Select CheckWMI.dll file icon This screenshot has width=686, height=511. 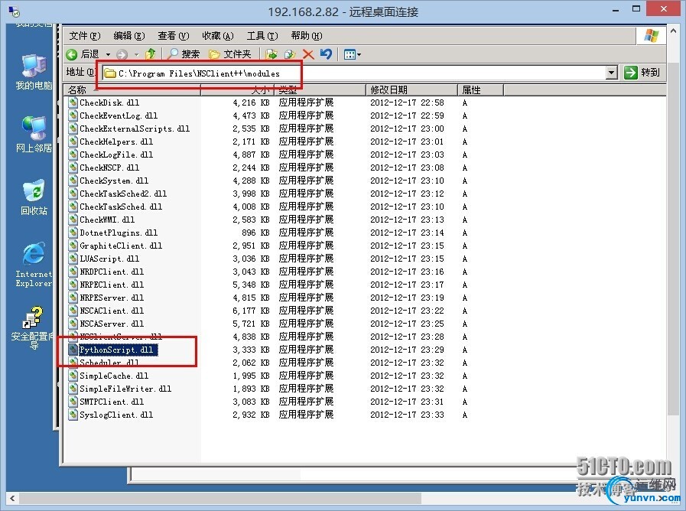[x=73, y=220]
